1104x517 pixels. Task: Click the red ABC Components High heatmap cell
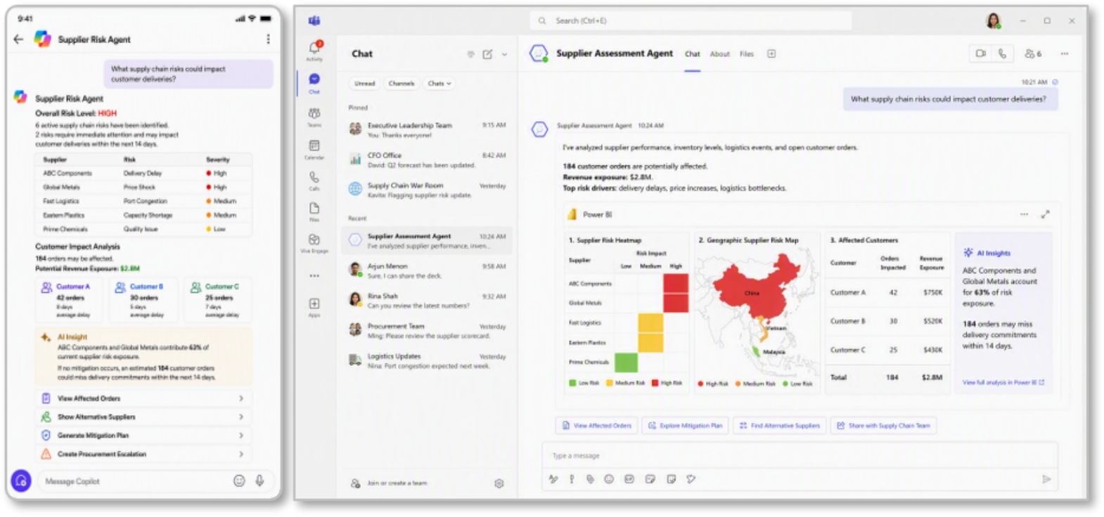point(676,283)
